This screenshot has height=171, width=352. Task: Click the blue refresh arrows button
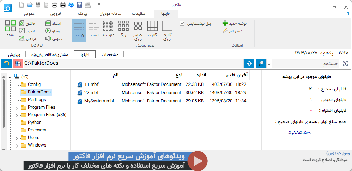pyautogui.click(x=249, y=63)
